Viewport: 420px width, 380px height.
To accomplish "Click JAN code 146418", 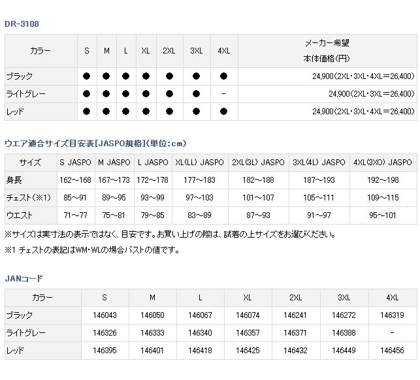I will (x=200, y=351).
